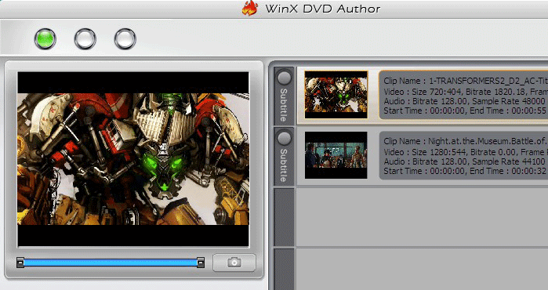The width and height of the screenshot is (548, 290).
Task: Click the Video Size 720:404 info line
Action: point(466,92)
